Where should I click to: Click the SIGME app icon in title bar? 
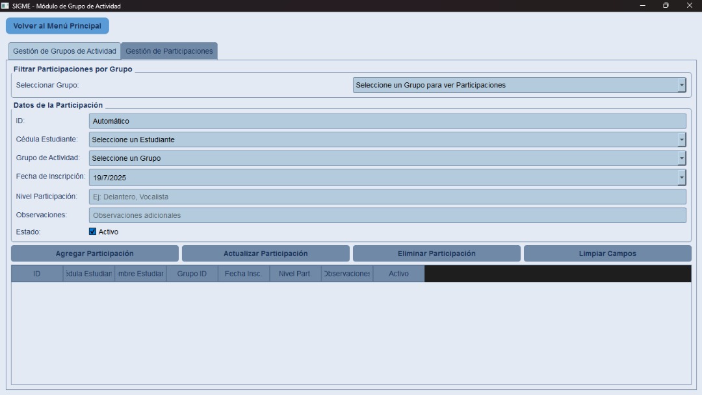(5, 6)
